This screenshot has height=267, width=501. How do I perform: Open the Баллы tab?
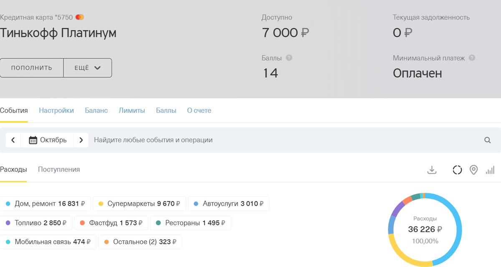coord(166,111)
